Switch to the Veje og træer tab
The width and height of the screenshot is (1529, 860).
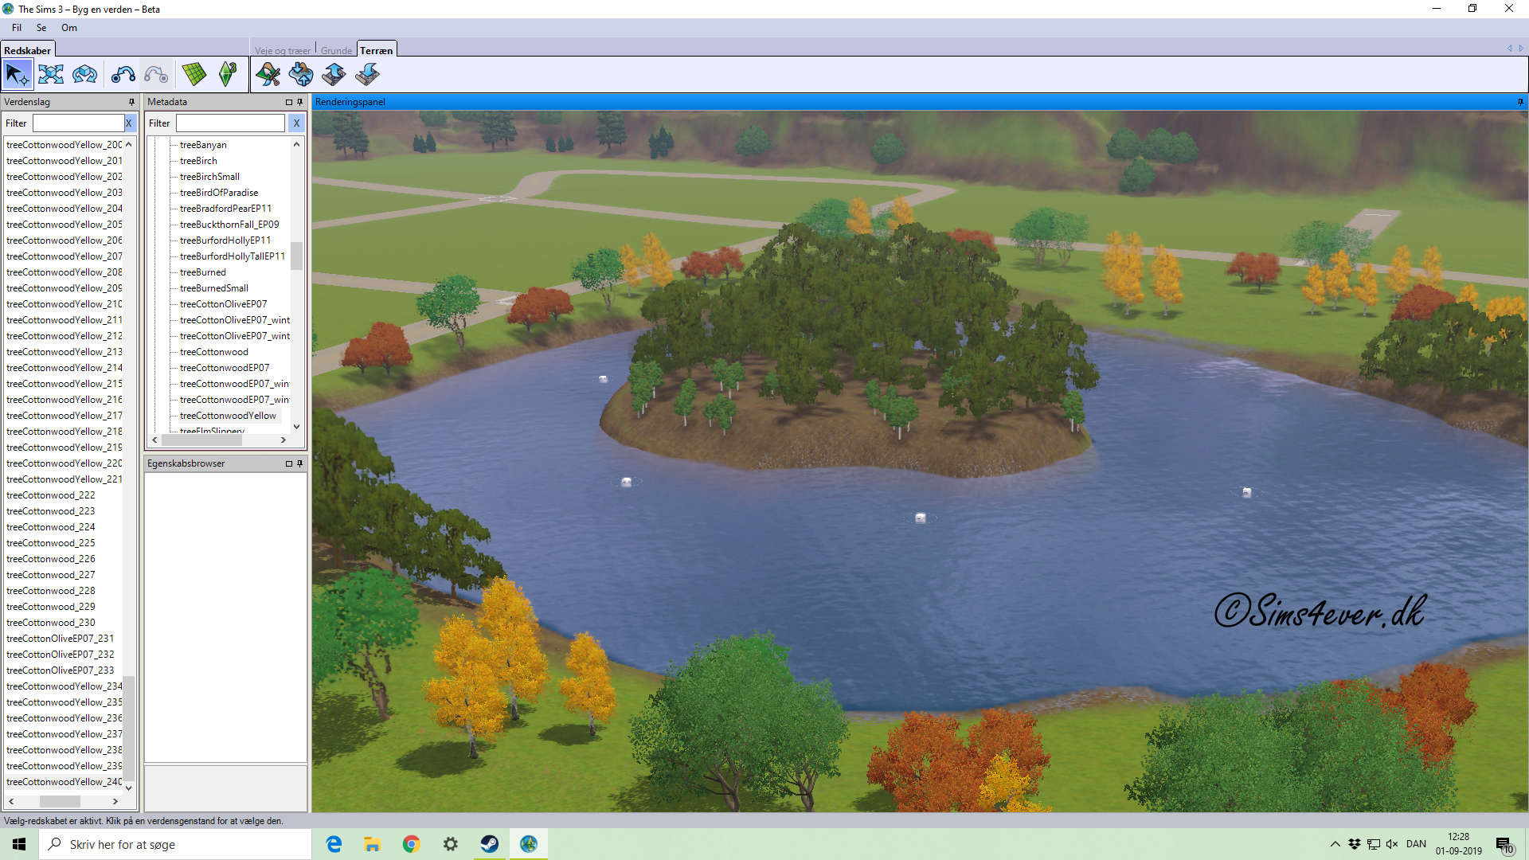[283, 50]
